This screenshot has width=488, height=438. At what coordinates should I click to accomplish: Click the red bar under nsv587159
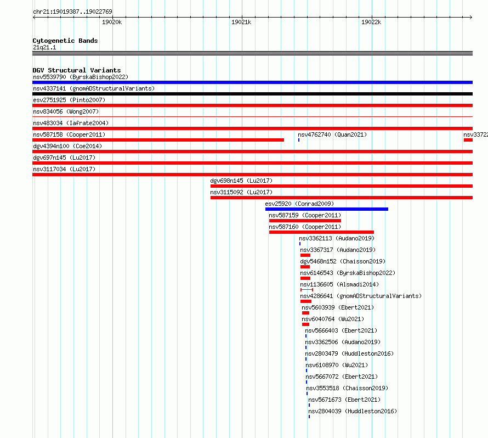pos(305,221)
